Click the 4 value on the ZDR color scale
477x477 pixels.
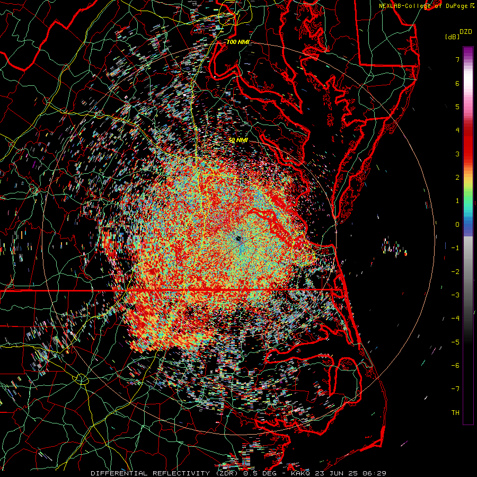pyautogui.click(x=457, y=130)
